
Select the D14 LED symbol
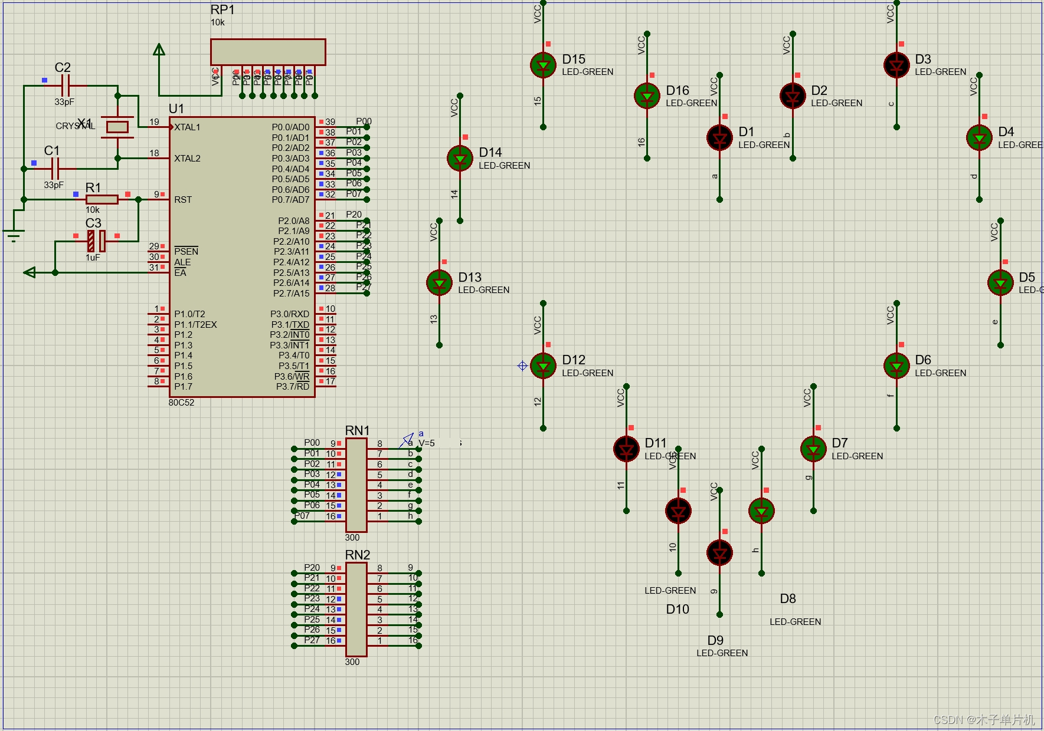pyautogui.click(x=460, y=159)
